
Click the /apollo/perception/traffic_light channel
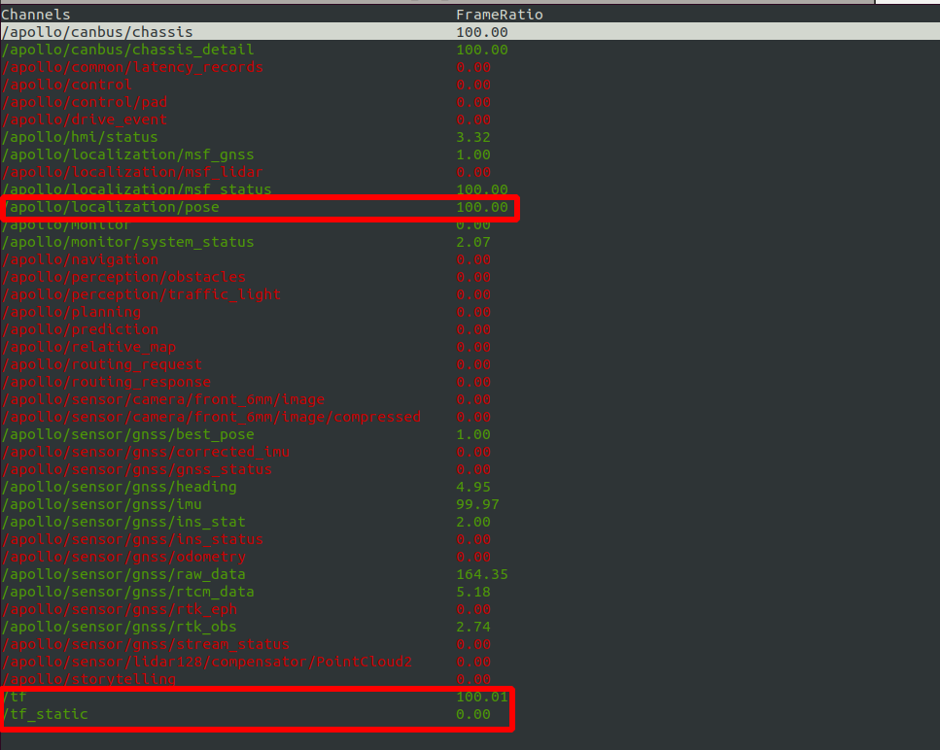[141, 294]
